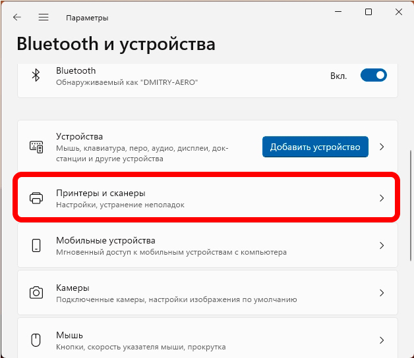Open the Камеры entry

208,293
